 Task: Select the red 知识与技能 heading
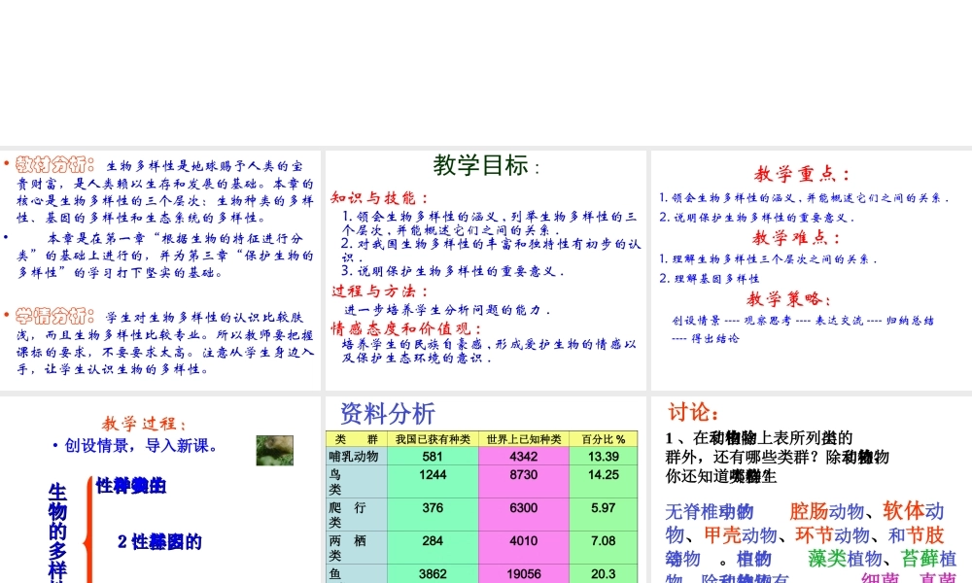click(379, 197)
